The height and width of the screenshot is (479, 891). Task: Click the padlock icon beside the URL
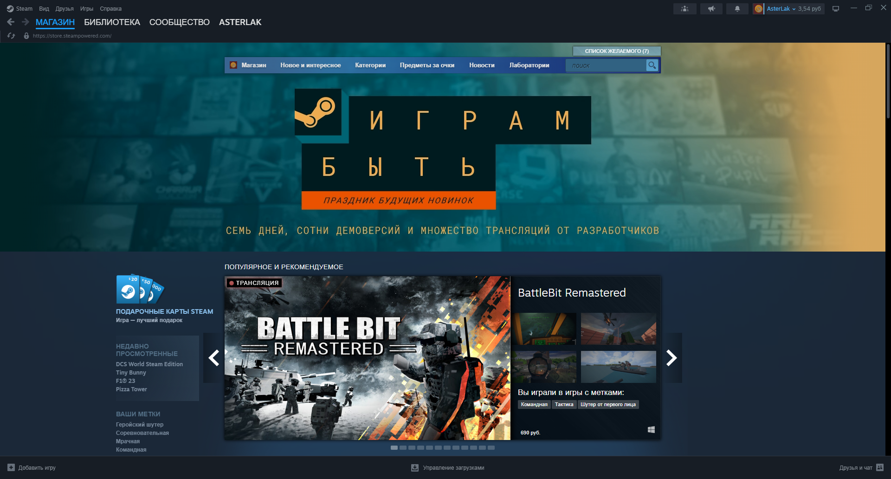26,36
